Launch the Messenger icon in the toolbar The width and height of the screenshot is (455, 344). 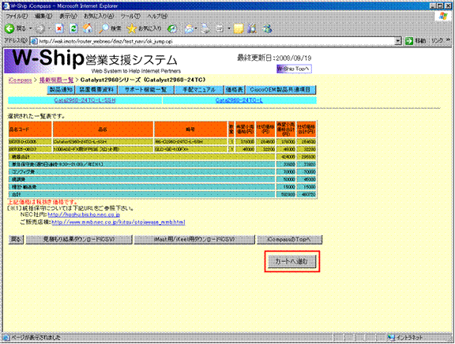click(267, 28)
